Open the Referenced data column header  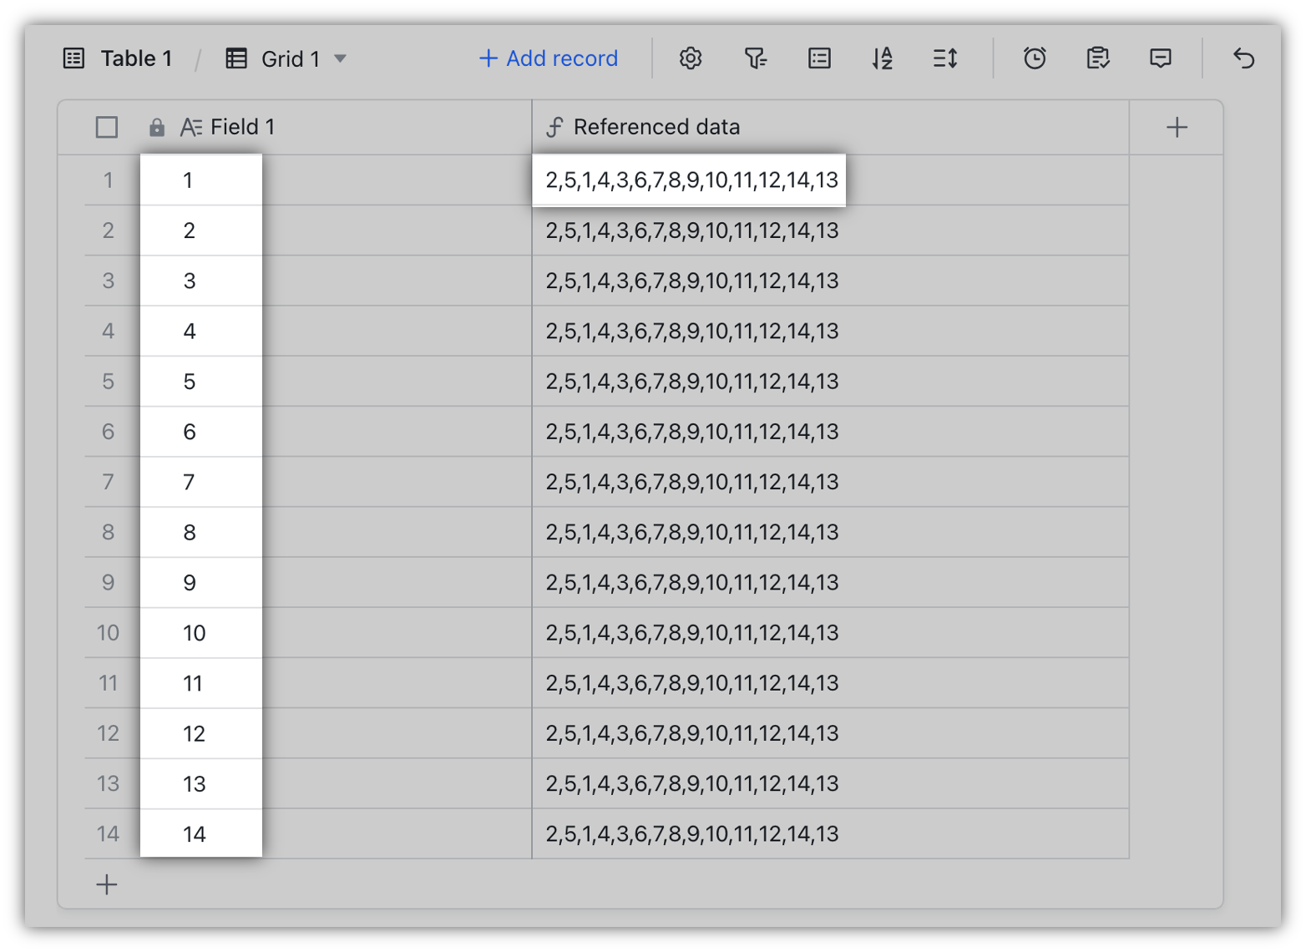(x=656, y=127)
